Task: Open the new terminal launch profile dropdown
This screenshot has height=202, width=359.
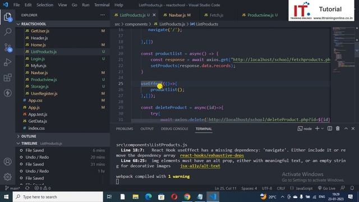Action: tap(323, 128)
